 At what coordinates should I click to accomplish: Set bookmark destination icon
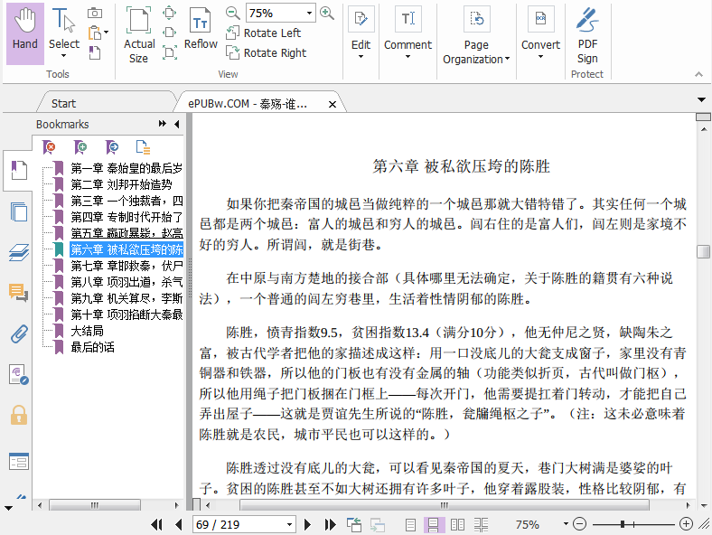[x=112, y=147]
